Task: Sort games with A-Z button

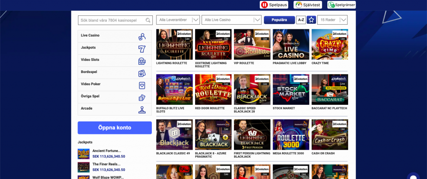Action: click(301, 20)
